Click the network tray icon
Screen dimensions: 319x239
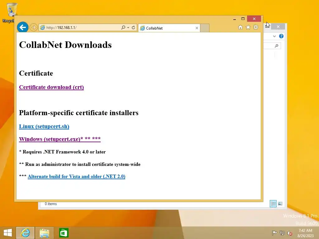coord(282,233)
